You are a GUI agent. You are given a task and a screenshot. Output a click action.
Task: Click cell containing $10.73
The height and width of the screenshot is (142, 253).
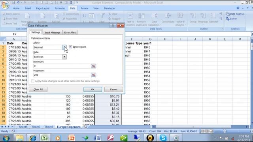pyautogui.click(x=108, y=96)
